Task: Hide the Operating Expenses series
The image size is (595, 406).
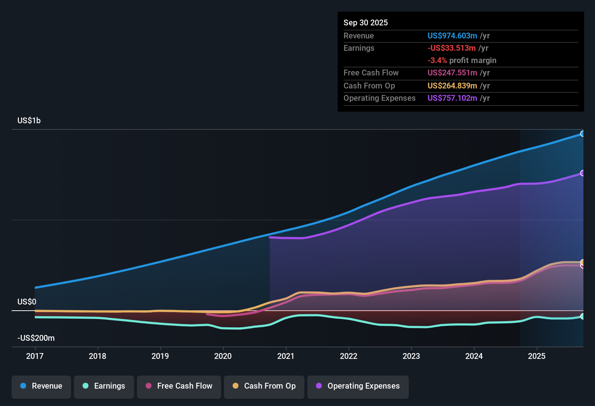Action: 358,386
